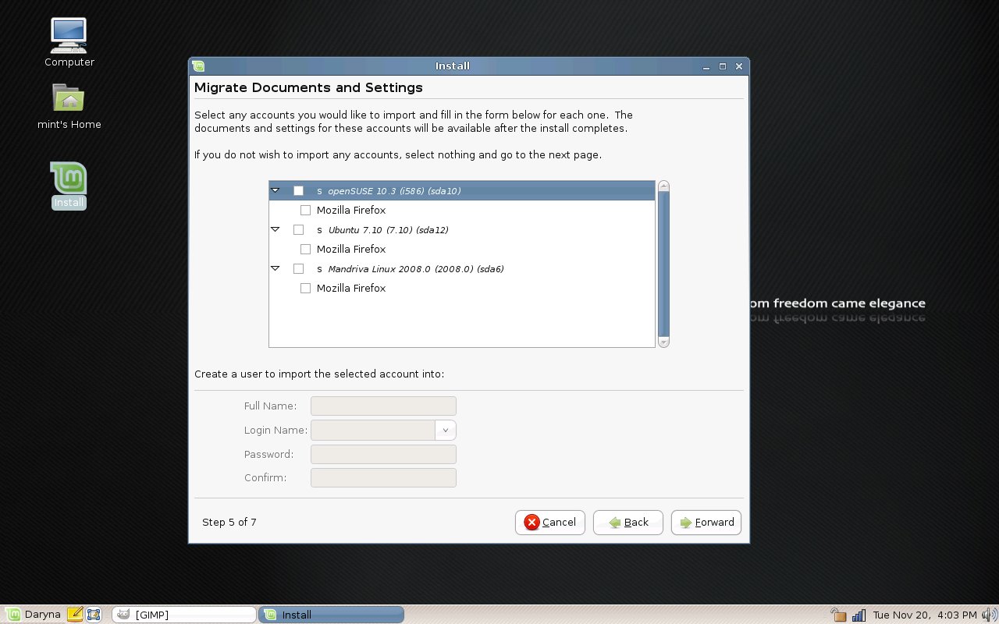Click the accounts list vertical scrollbar thumb

663,264
